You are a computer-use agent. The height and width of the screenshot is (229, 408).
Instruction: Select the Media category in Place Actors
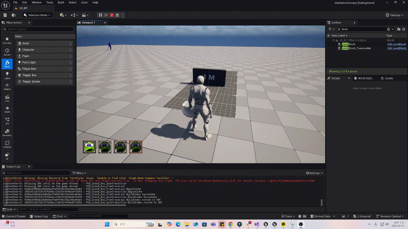coord(7,110)
